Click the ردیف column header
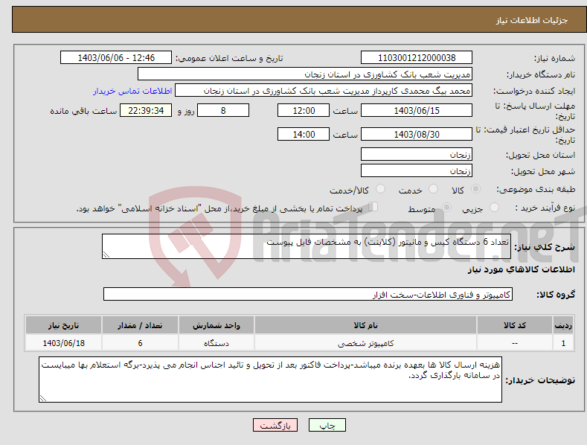 [563, 325]
